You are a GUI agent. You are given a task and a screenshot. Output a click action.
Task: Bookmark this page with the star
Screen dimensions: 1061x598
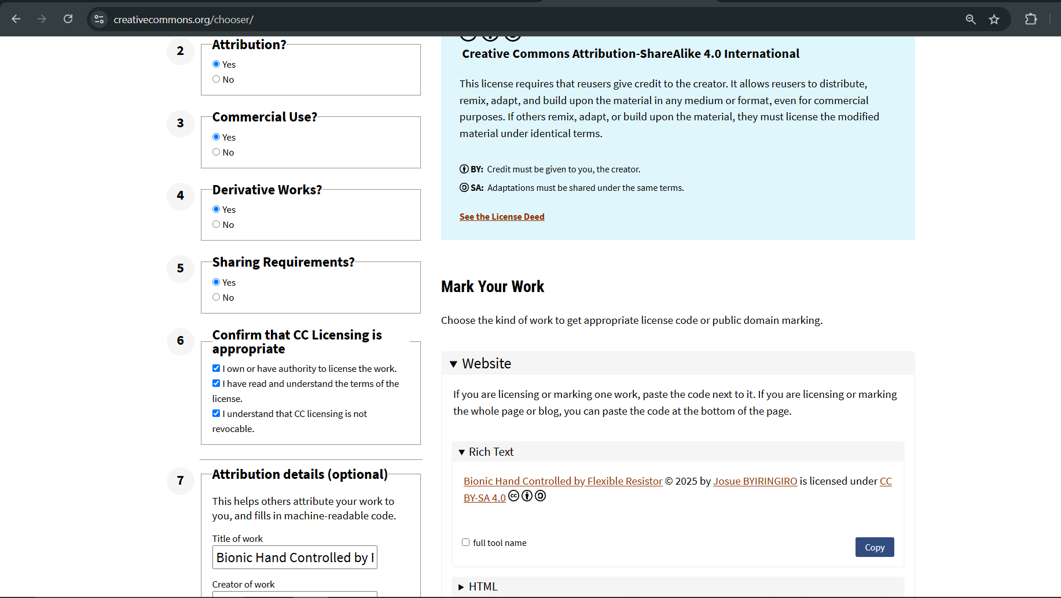click(994, 19)
